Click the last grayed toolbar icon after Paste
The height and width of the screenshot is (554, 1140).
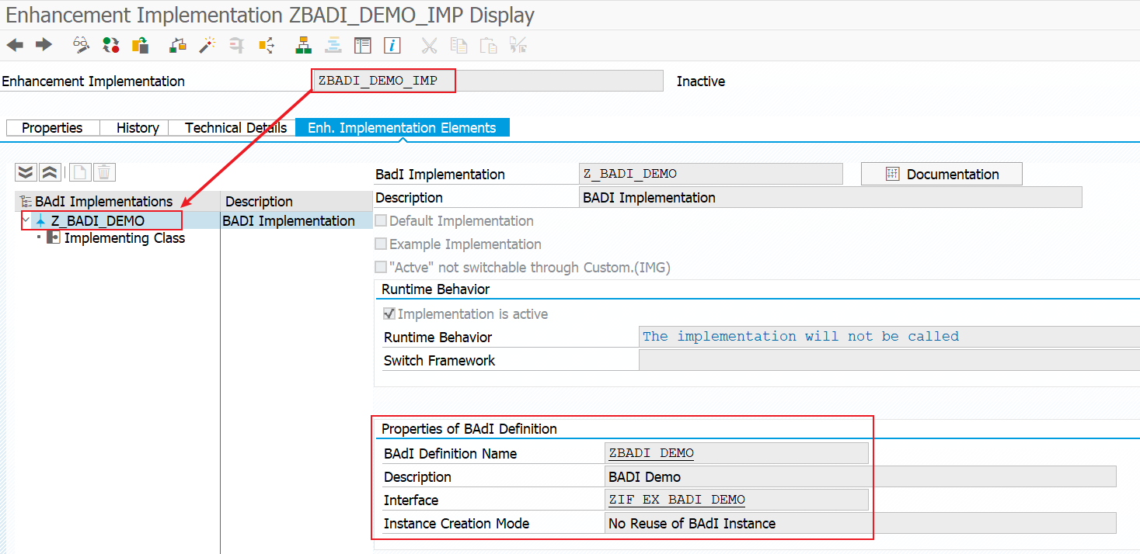pyautogui.click(x=518, y=45)
